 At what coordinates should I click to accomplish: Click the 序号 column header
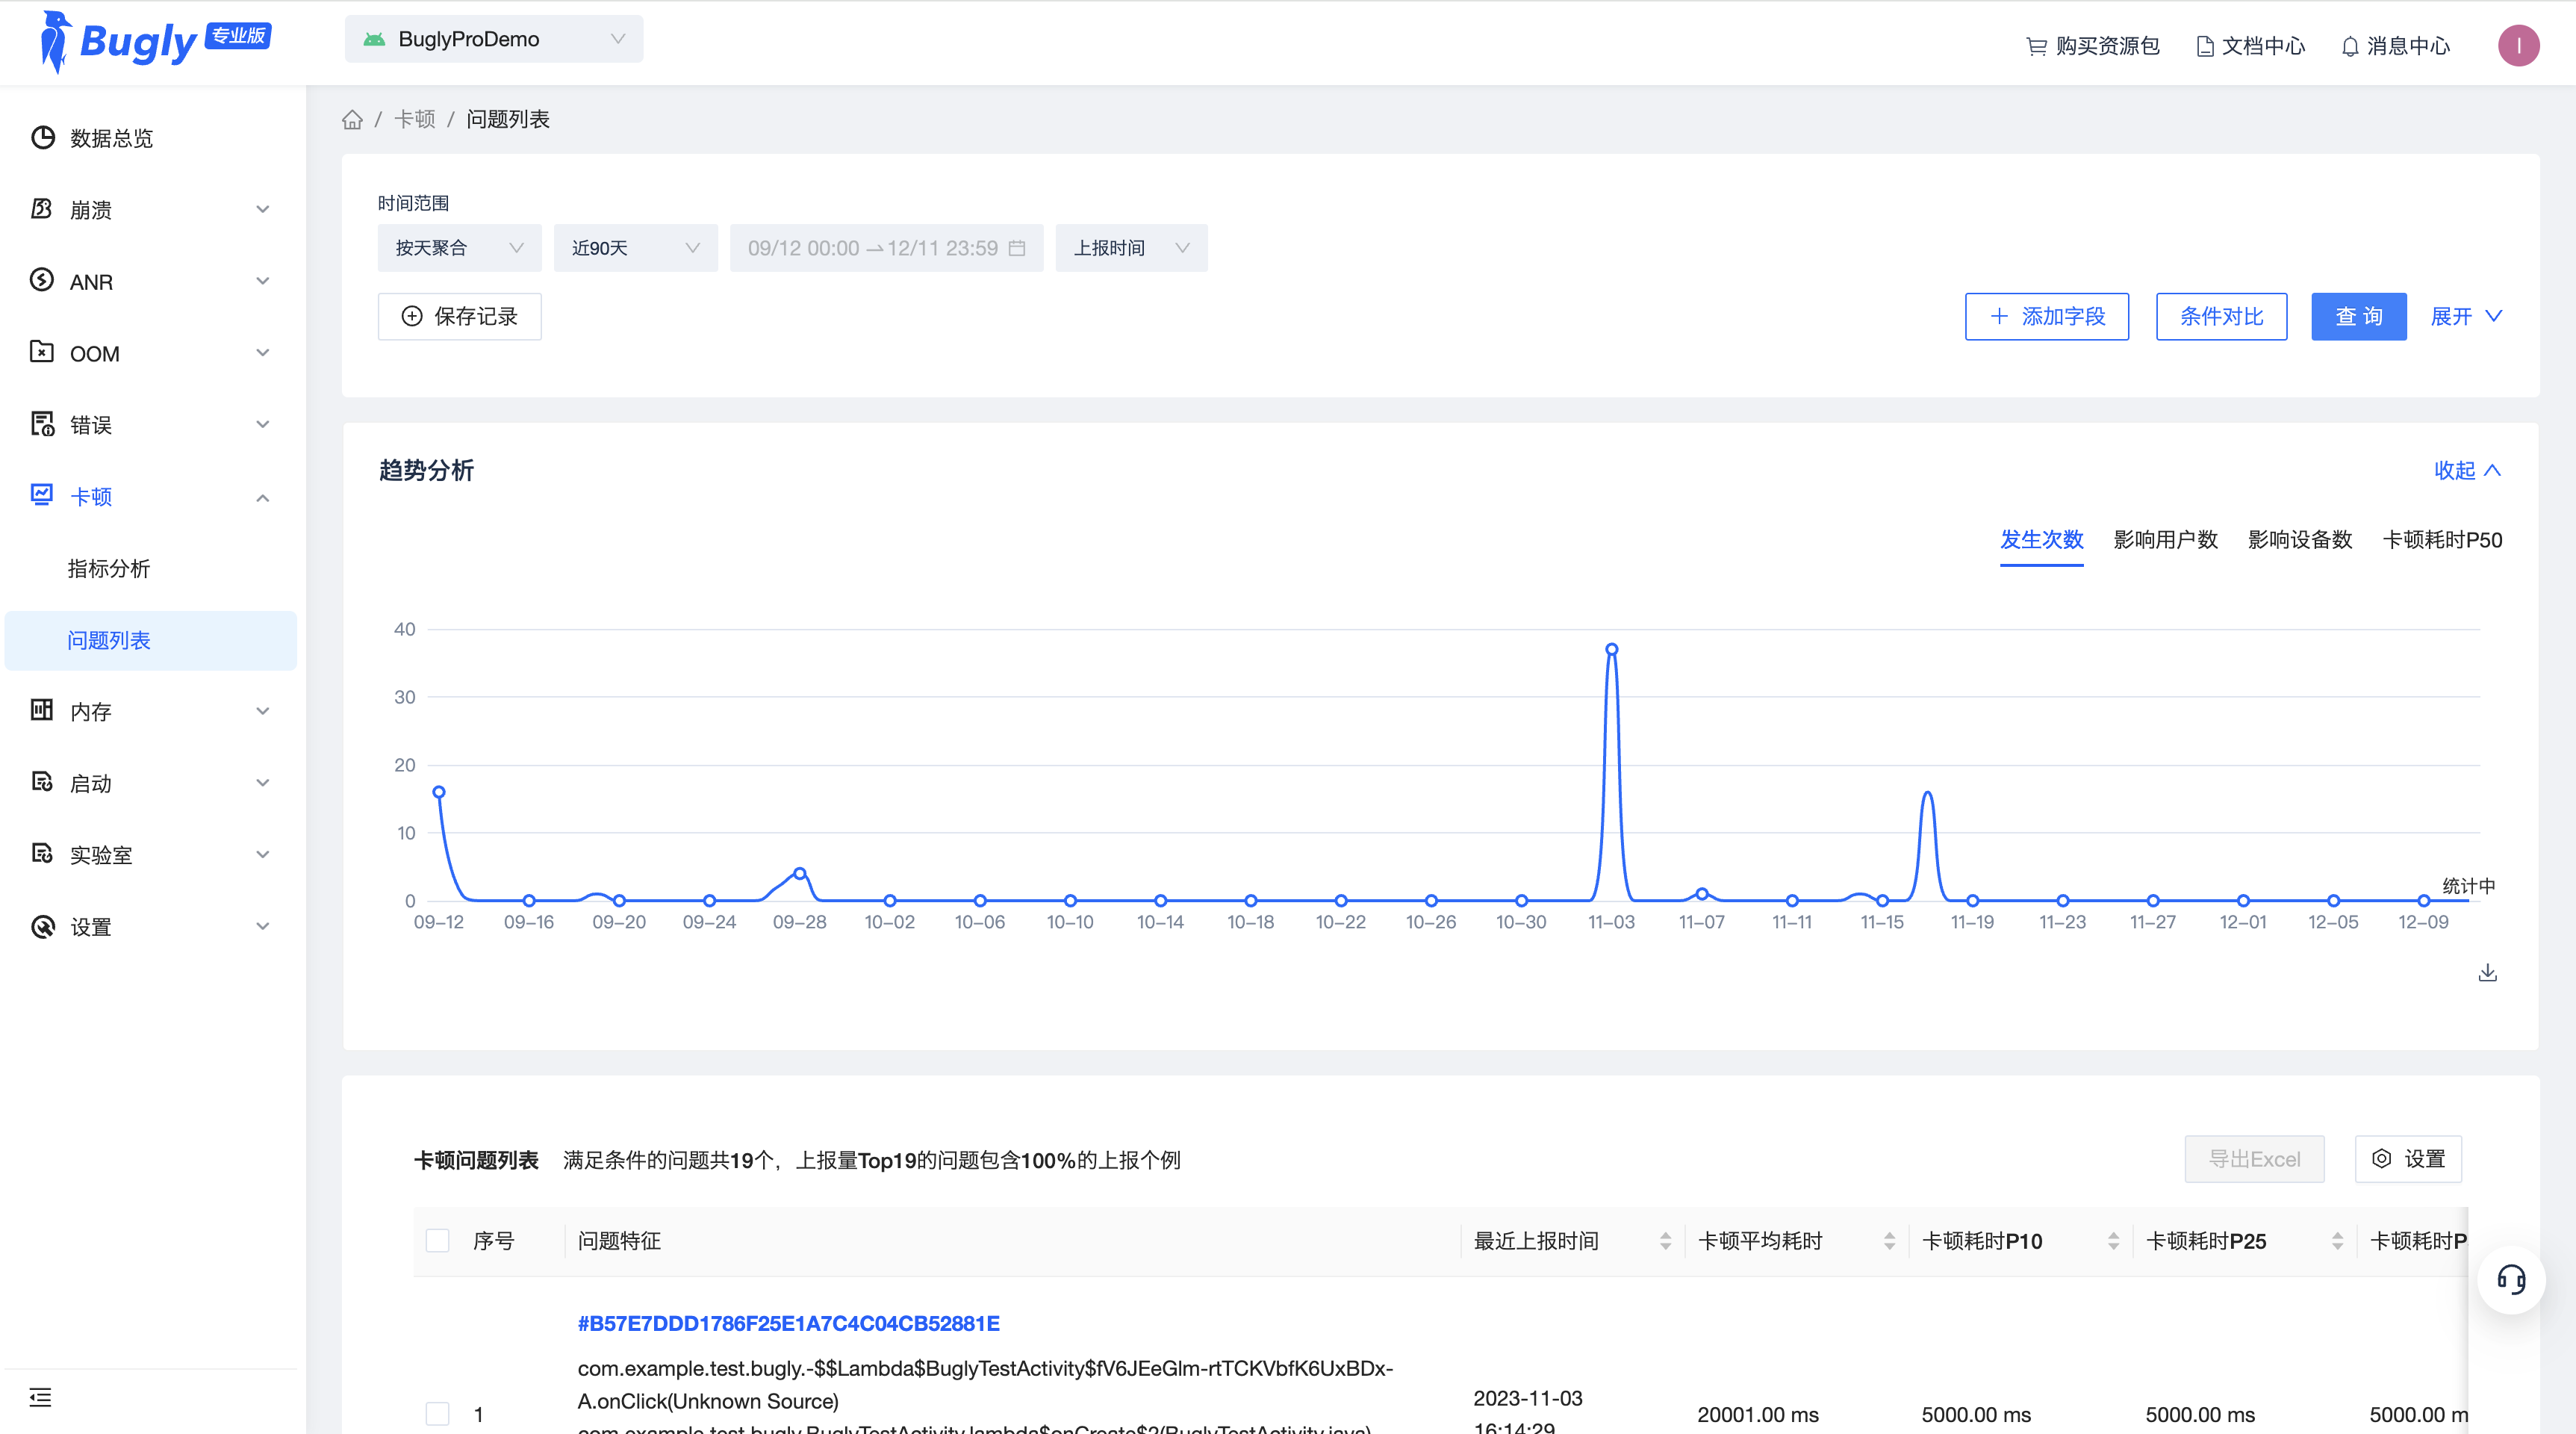pos(493,1241)
